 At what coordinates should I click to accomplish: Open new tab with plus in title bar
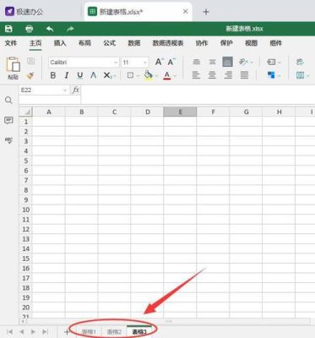click(x=206, y=12)
